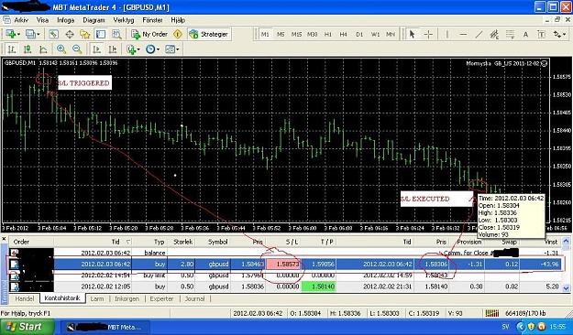Open the Data Window crosshair-circle icon
The height and width of the screenshot is (335, 573).
70,34
